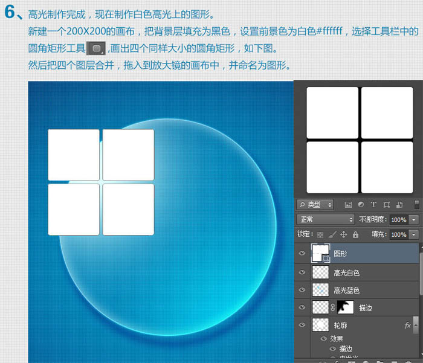423x363 pixels.
Task: Open the 类型 layer filter dropdown
Action: click(315, 205)
